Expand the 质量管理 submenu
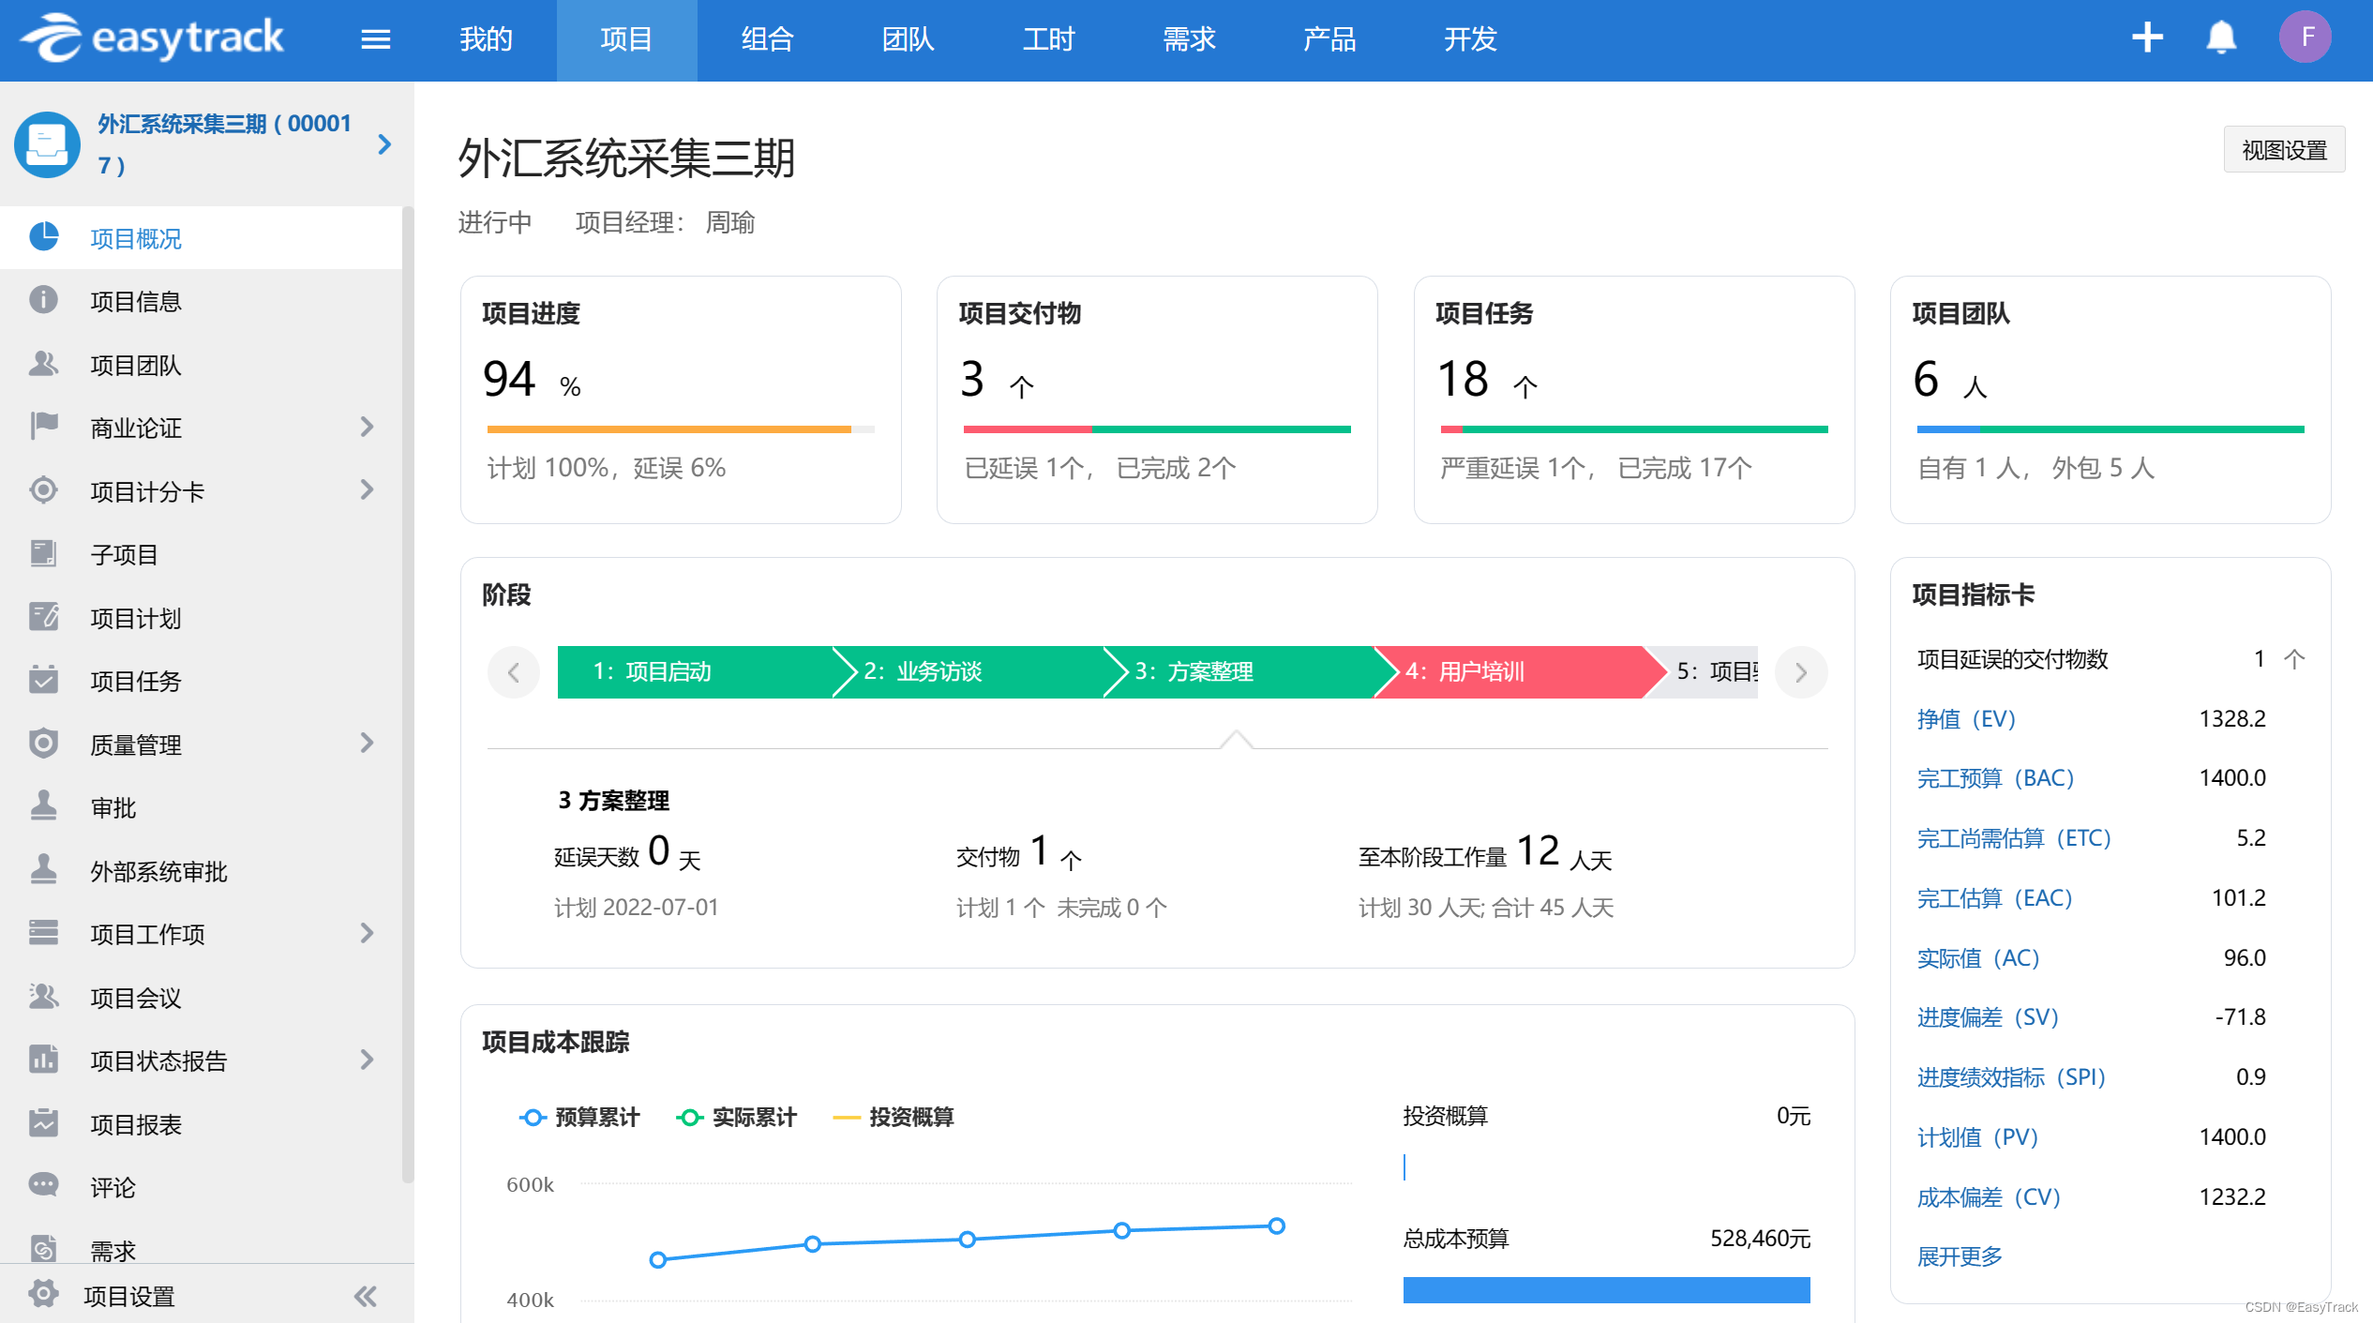This screenshot has width=2373, height=1323. click(367, 744)
